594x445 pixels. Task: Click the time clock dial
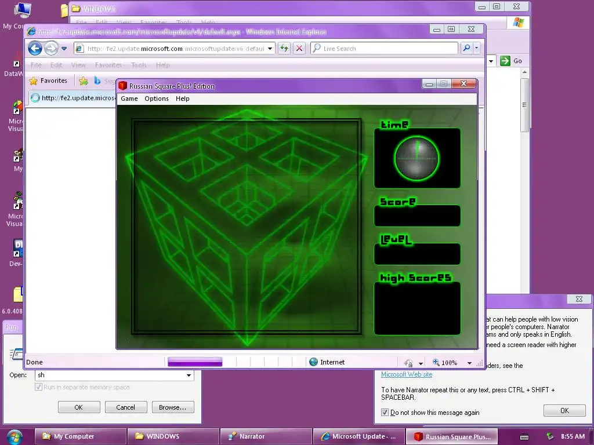click(x=416, y=158)
